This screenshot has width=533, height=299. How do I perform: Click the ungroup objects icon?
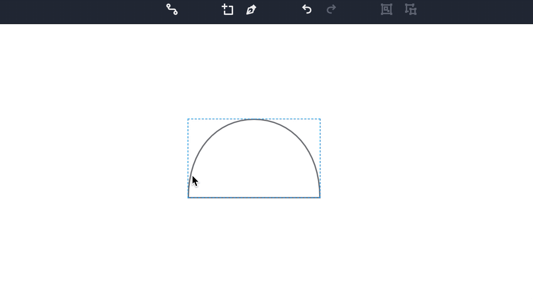411,9
